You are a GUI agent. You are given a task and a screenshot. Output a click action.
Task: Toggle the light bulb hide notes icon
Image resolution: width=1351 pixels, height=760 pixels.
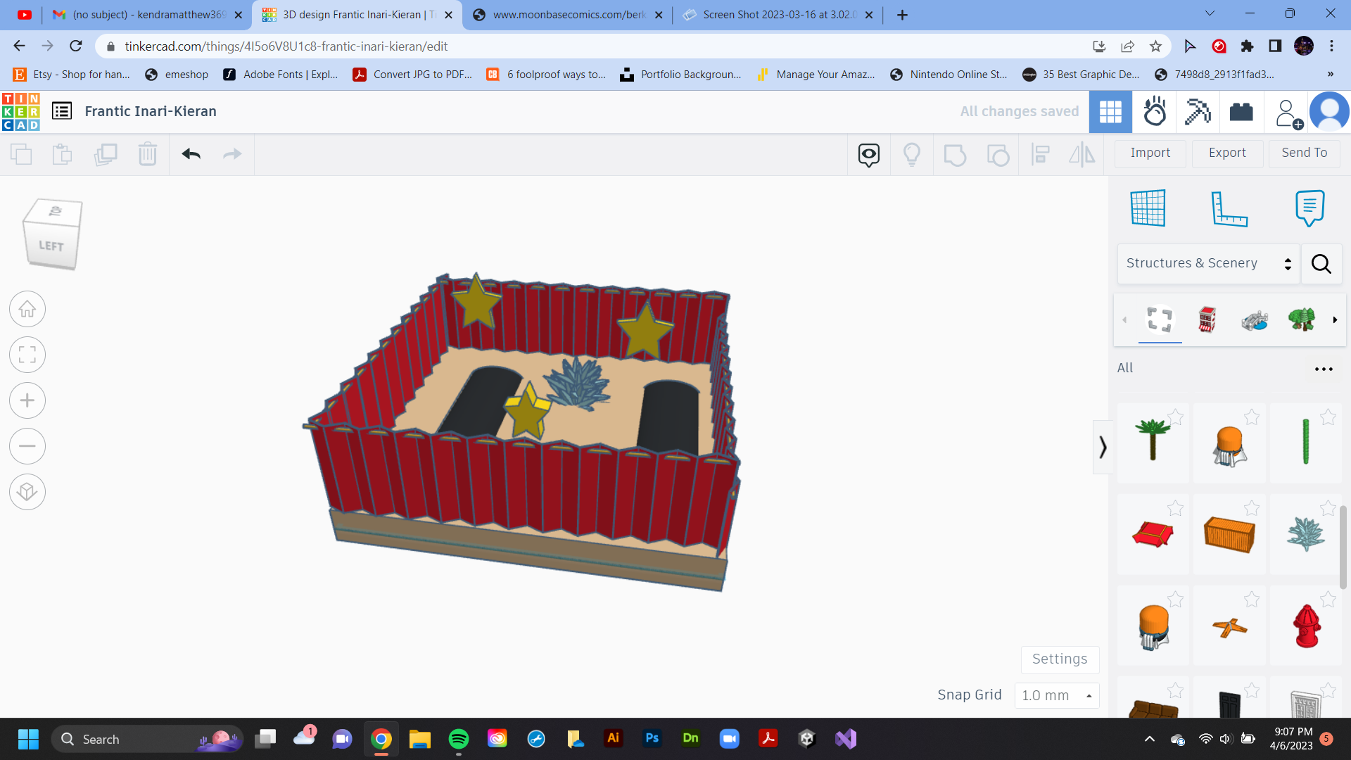coord(912,154)
